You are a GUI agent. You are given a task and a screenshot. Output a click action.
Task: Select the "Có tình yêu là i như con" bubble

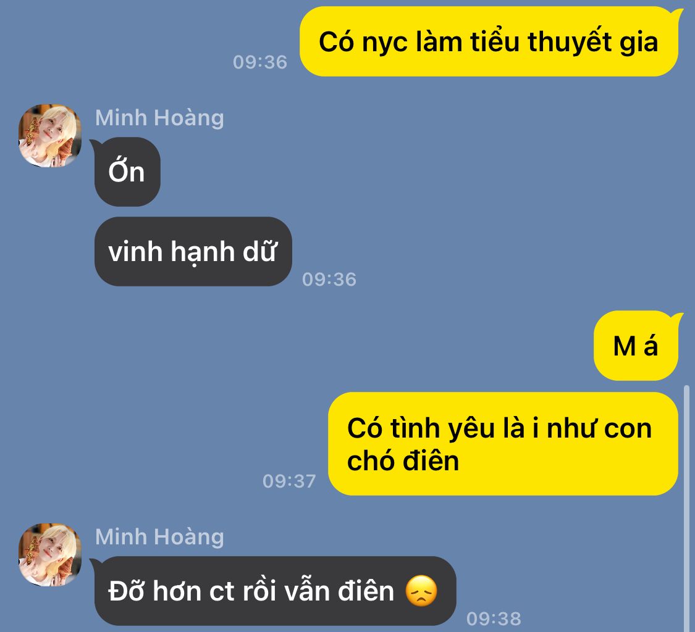point(503,444)
